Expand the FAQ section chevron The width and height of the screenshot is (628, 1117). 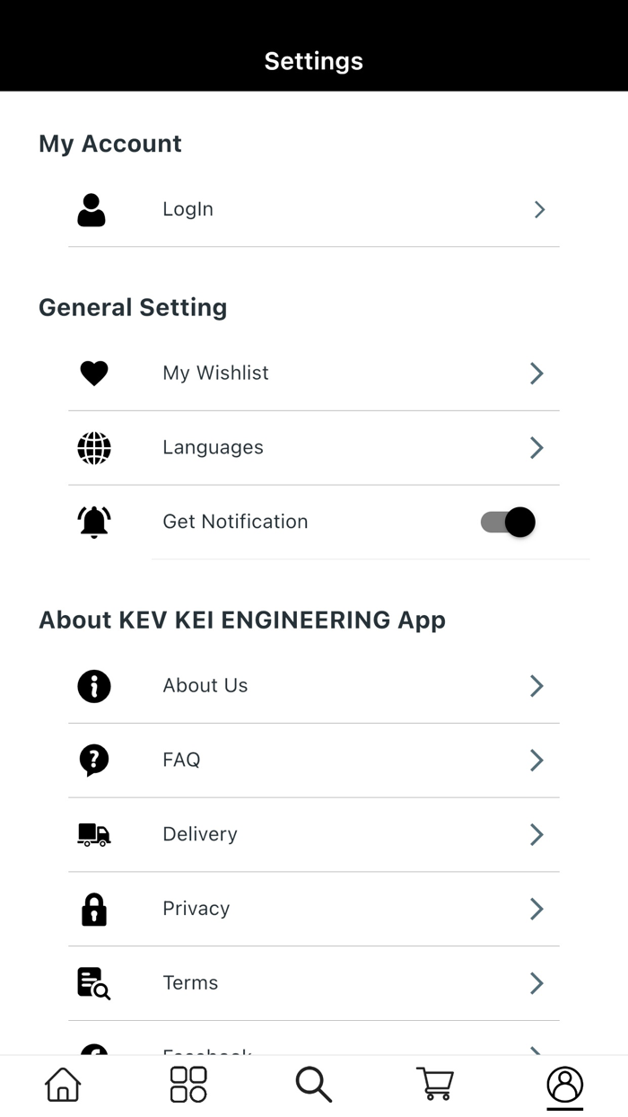[x=536, y=760]
